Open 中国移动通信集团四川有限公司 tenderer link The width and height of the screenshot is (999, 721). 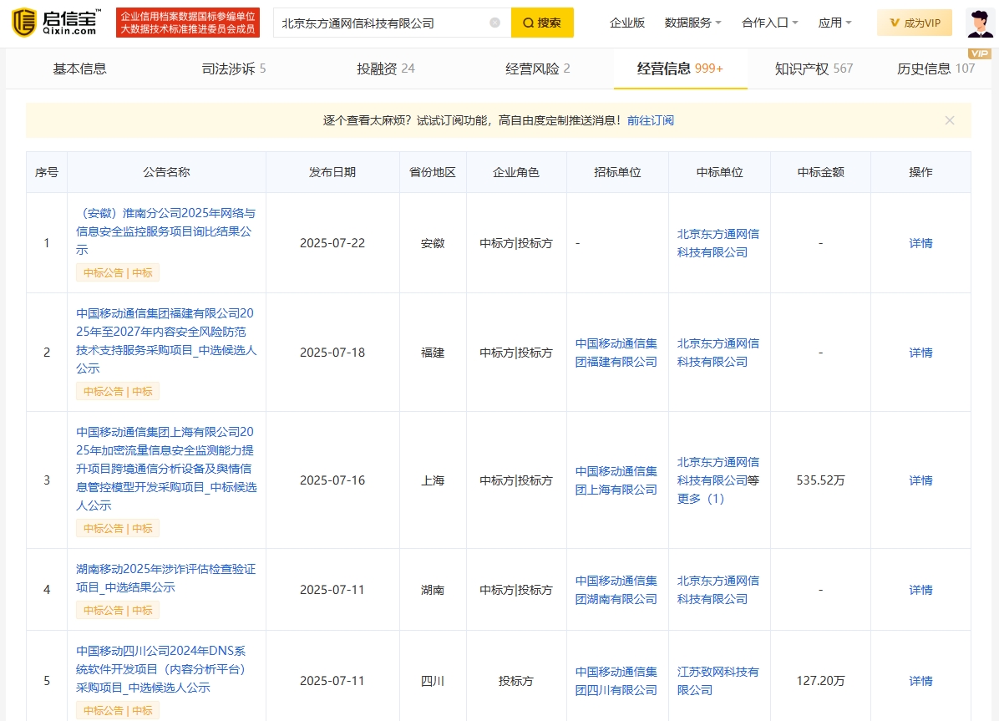point(616,681)
